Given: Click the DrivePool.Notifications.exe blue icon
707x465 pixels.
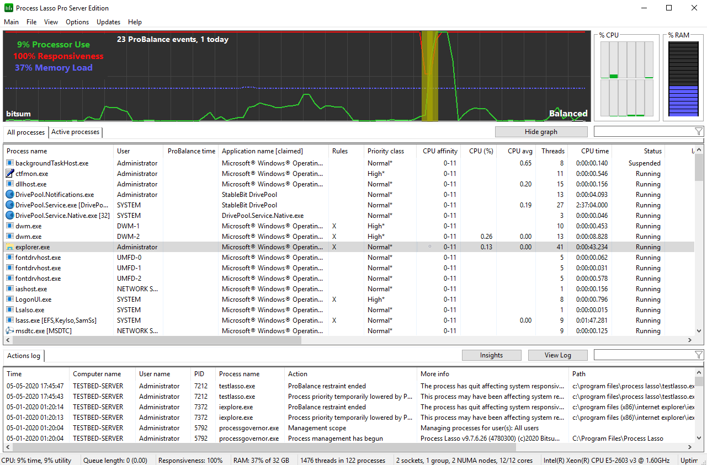Looking at the screenshot, I should click(x=9, y=195).
